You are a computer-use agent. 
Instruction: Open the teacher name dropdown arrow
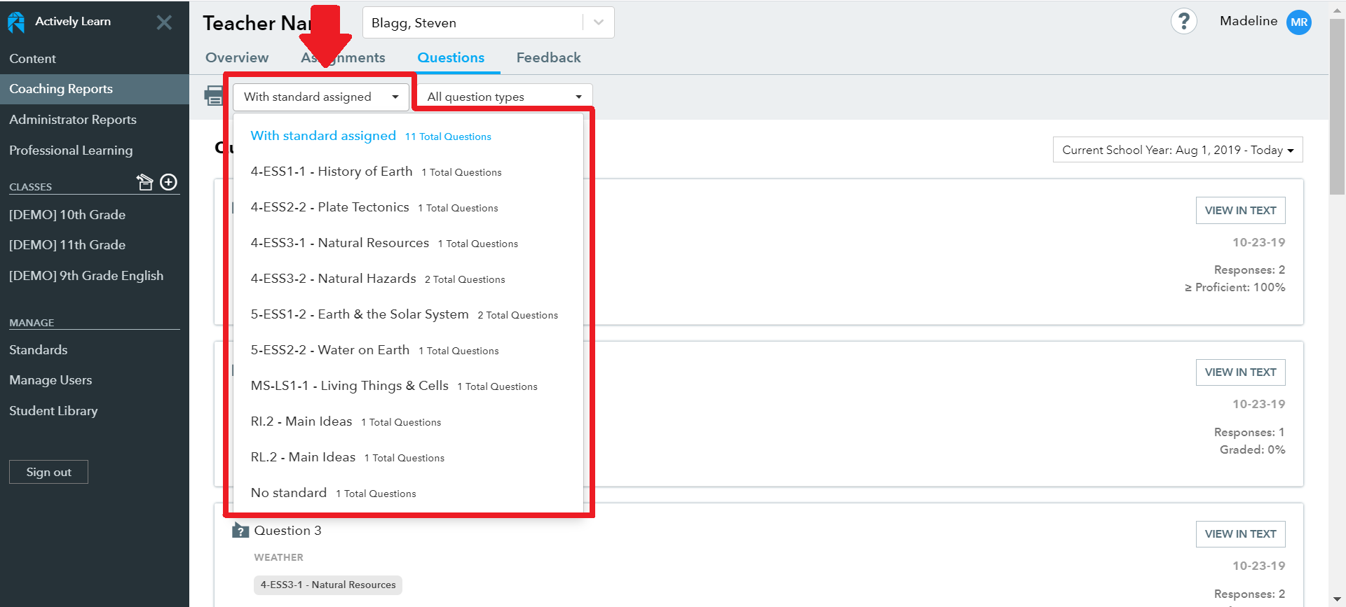599,22
